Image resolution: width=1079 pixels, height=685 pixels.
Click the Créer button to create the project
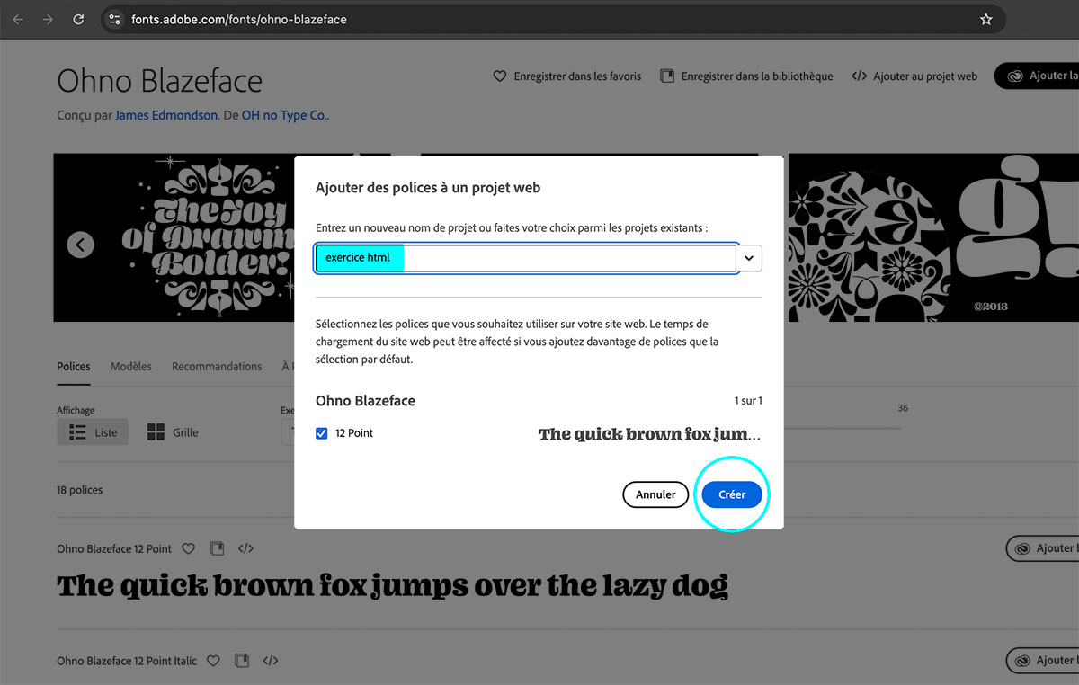(731, 494)
